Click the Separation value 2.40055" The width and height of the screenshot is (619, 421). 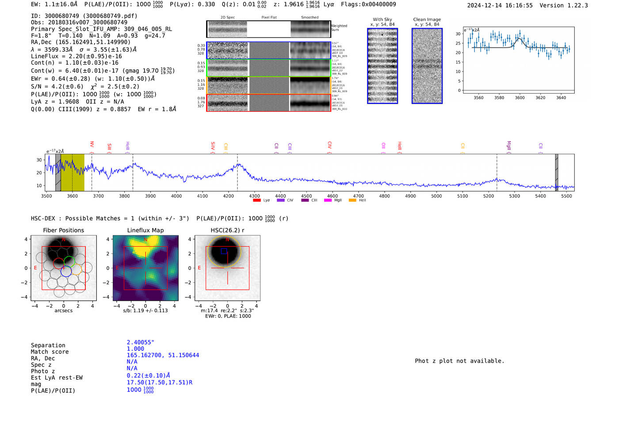click(141, 342)
